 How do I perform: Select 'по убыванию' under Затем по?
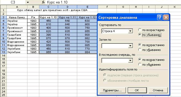coord(140,50)
